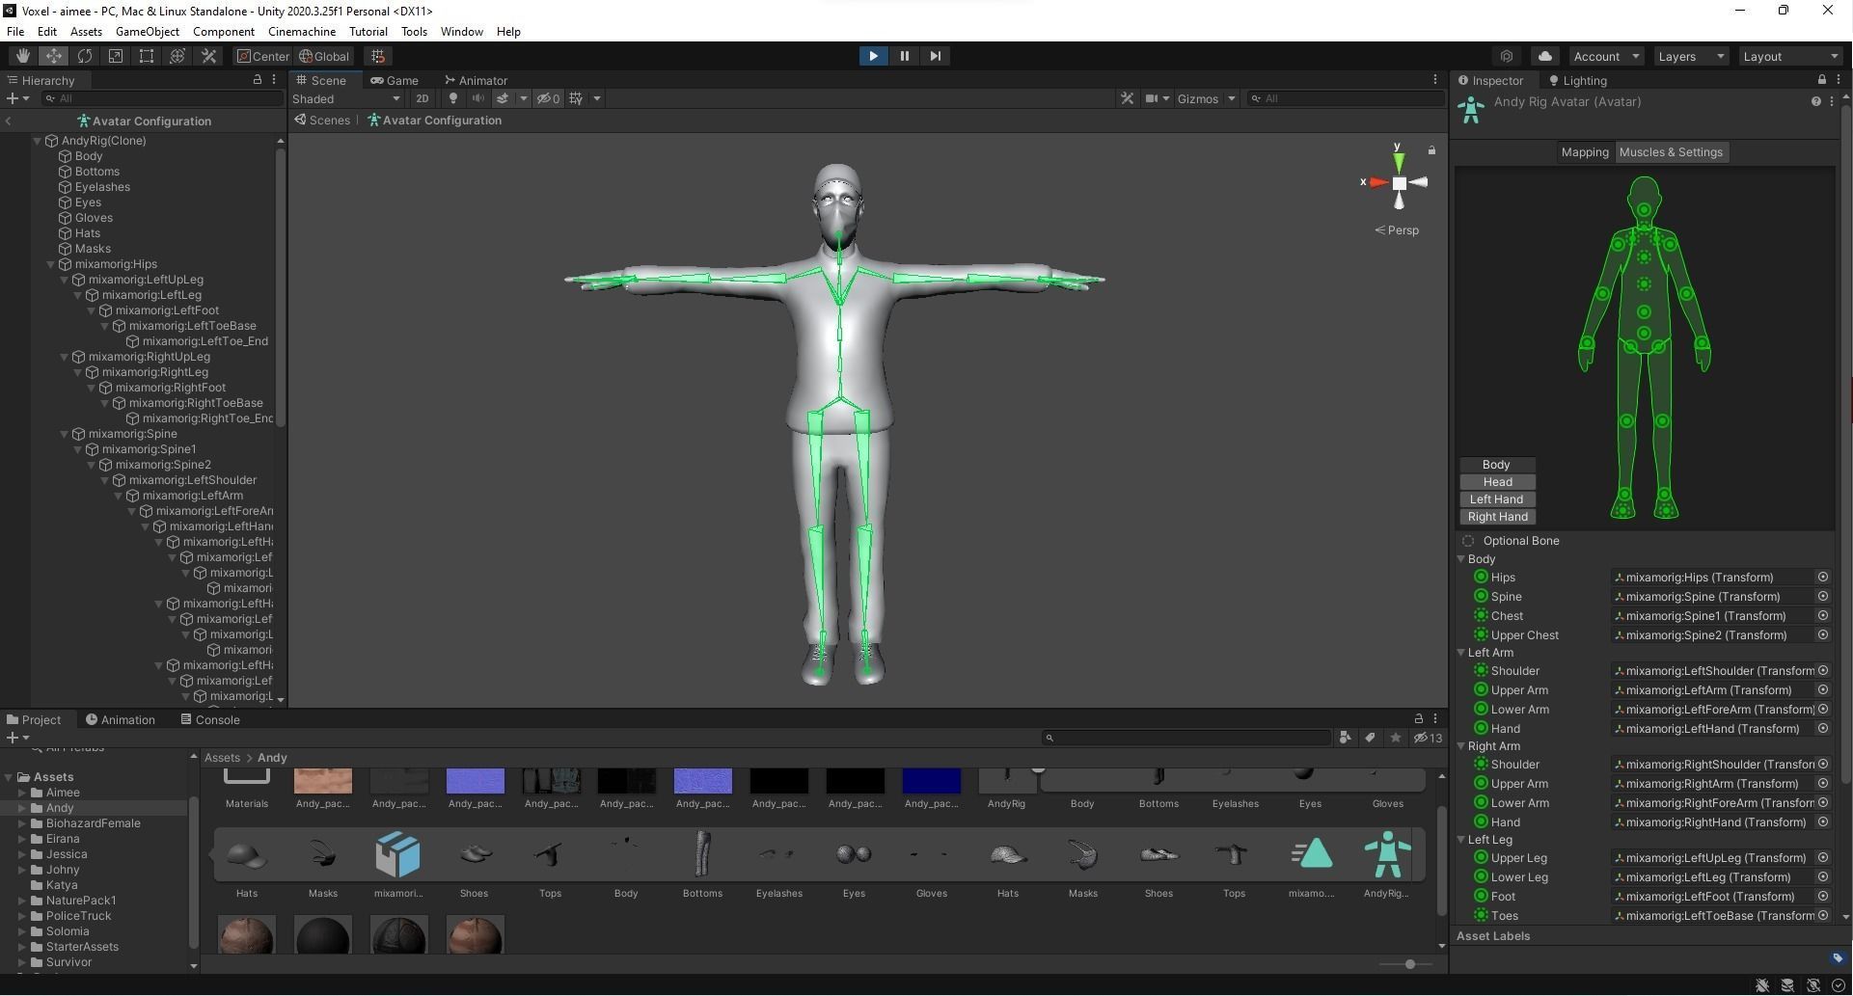Viewport: 1853px width, 996px height.
Task: Select the Move tool
Action: pyautogui.click(x=53, y=56)
